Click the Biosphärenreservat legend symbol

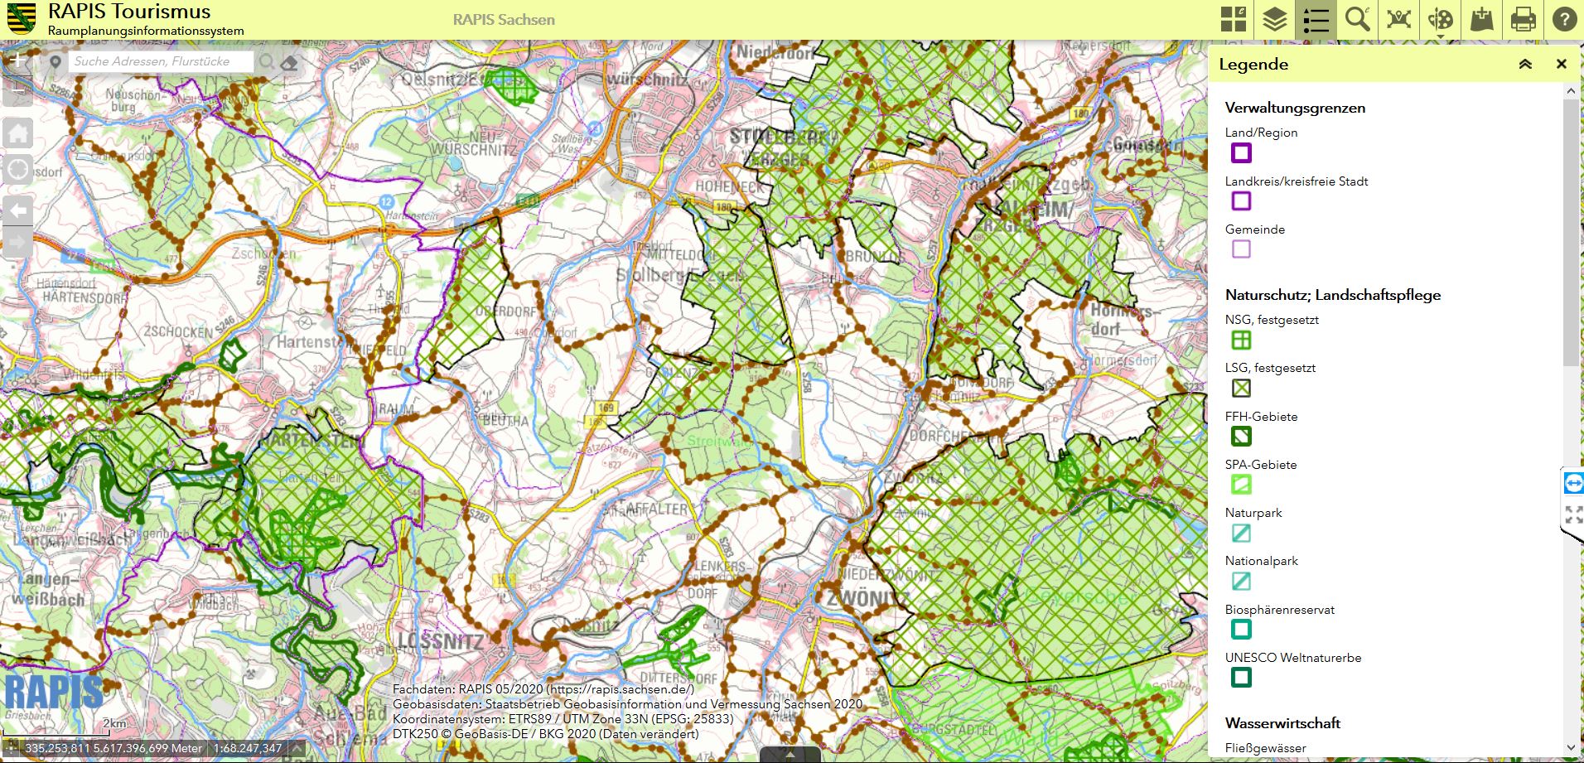pyautogui.click(x=1241, y=629)
